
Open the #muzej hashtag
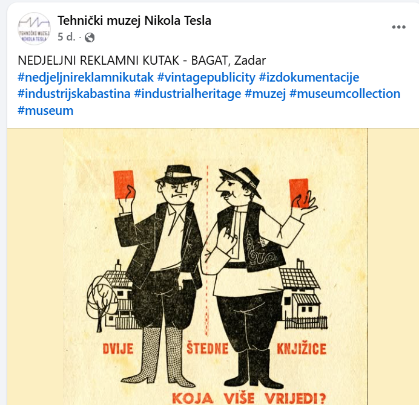265,94
